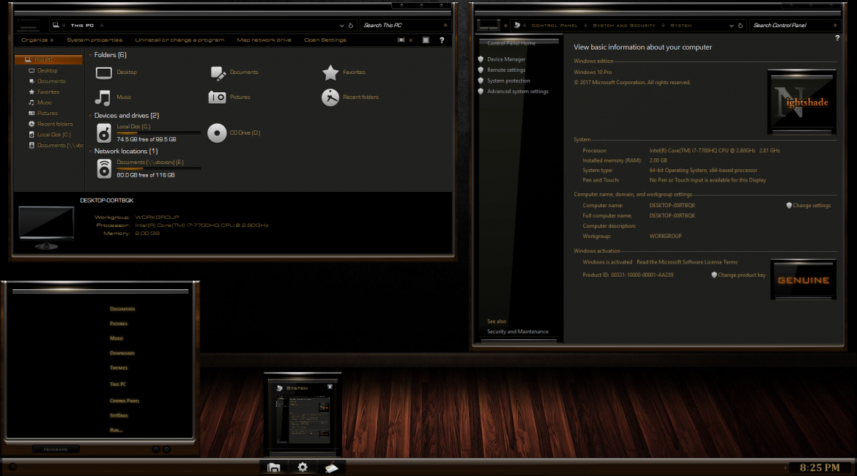Click the Change product key link
The height and width of the screenshot is (476, 857).
click(742, 275)
